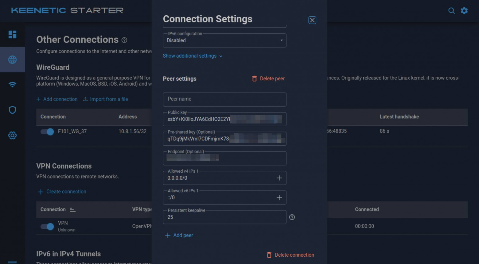
Task: Open the gear management section in sidebar
Action: click(12, 135)
